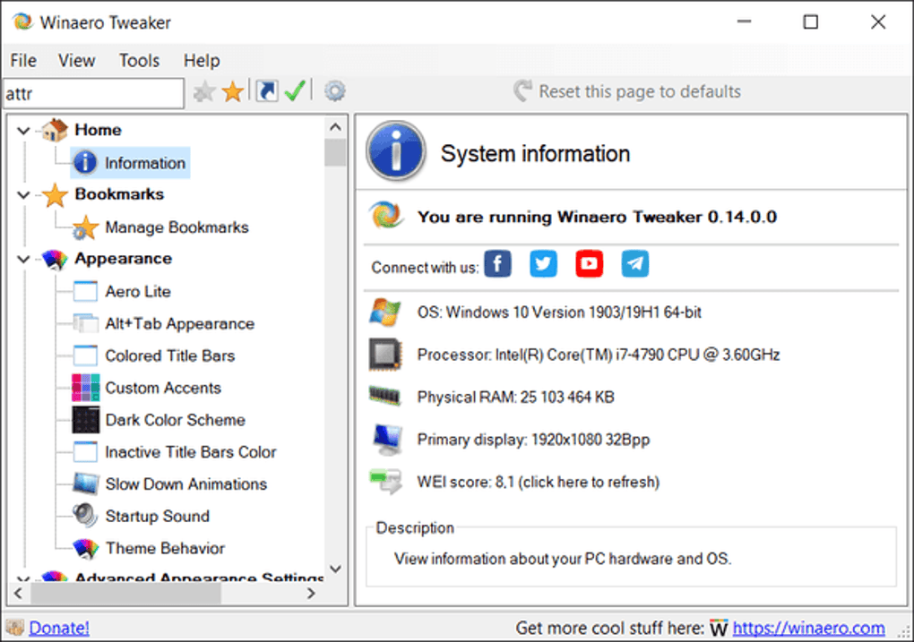This screenshot has height=642, width=914.
Task: Collapse the Home tree node
Action: point(22,129)
